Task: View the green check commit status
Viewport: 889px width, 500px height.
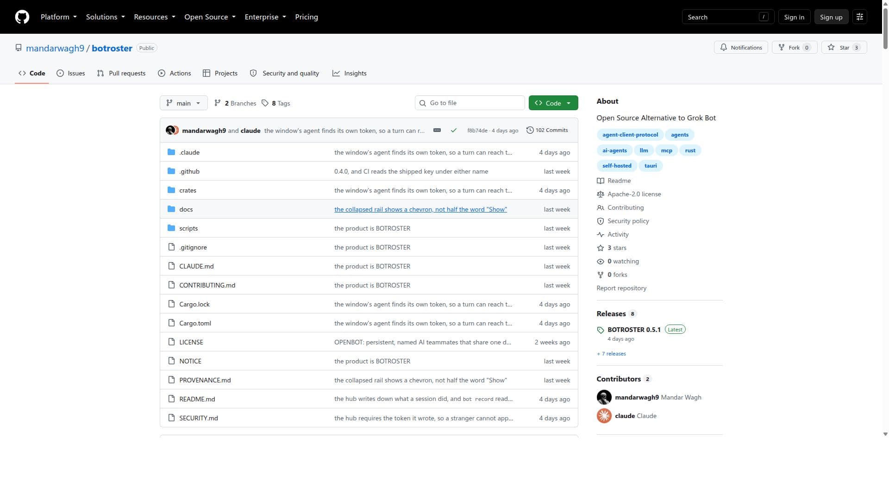Action: click(x=454, y=131)
